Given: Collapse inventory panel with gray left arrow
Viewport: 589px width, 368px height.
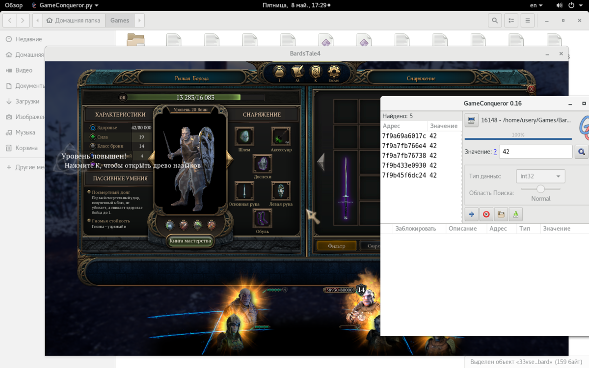Looking at the screenshot, I should point(321,161).
